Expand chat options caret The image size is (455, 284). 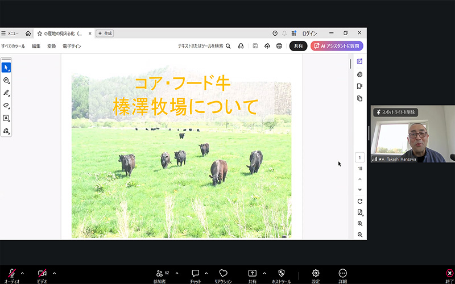(x=206, y=273)
